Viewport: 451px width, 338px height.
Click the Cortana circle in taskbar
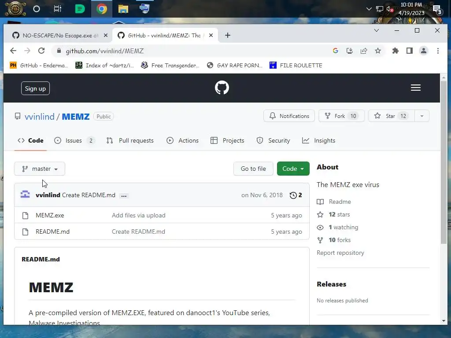pyautogui.click(x=37, y=9)
